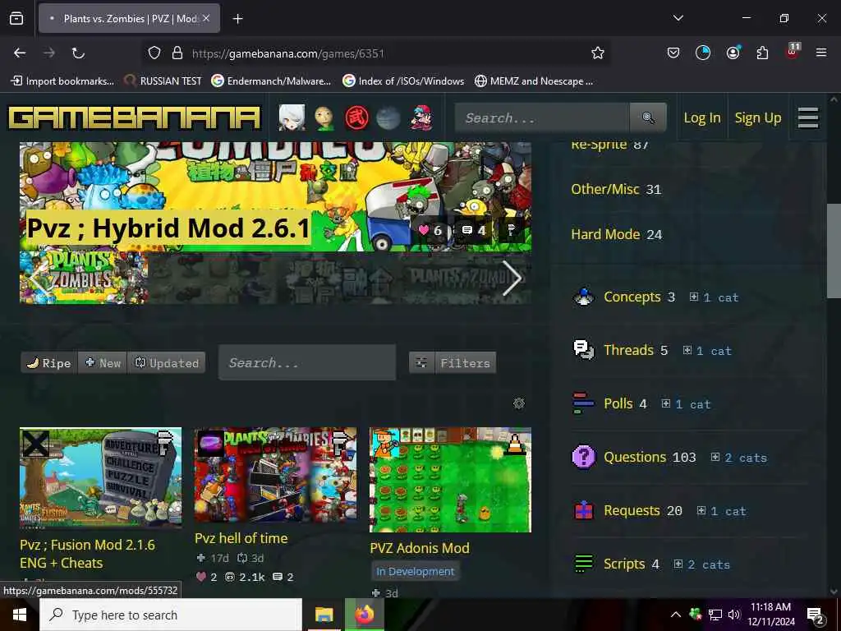Open the Pvz hell of time thumbnail

coord(276,475)
